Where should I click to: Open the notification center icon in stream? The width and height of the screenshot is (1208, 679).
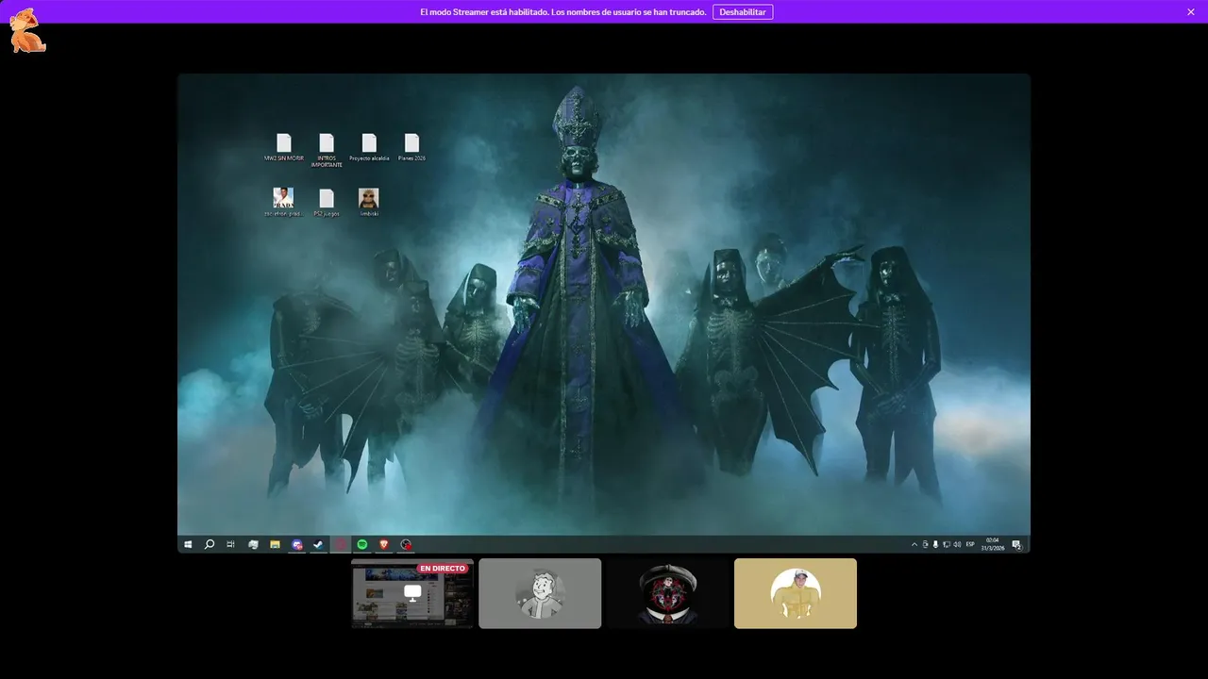pos(1017,544)
